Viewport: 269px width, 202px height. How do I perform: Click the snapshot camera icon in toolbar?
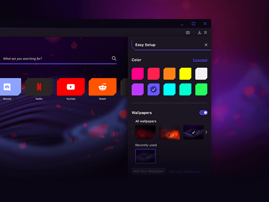[188, 33]
